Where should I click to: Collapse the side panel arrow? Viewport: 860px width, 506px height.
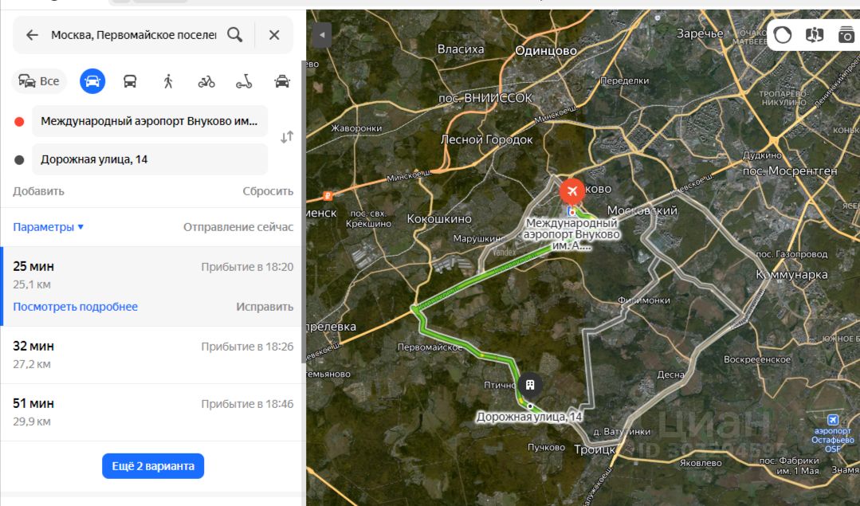321,35
